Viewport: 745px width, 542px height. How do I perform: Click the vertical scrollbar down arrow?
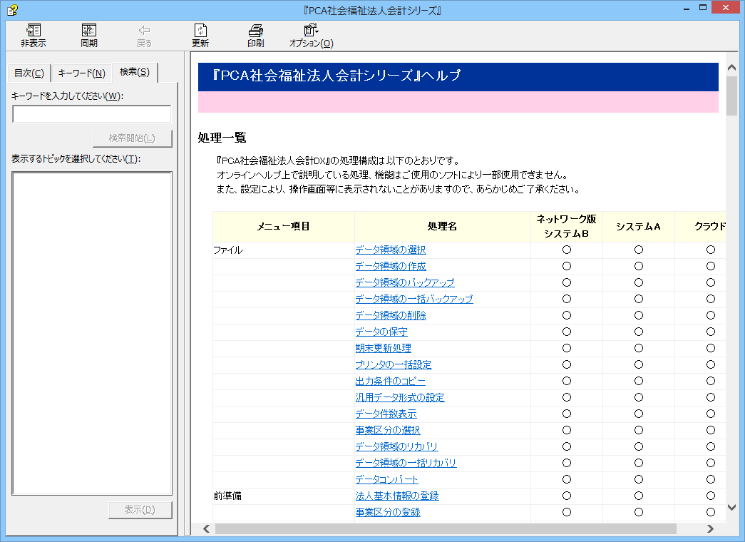tap(731, 508)
